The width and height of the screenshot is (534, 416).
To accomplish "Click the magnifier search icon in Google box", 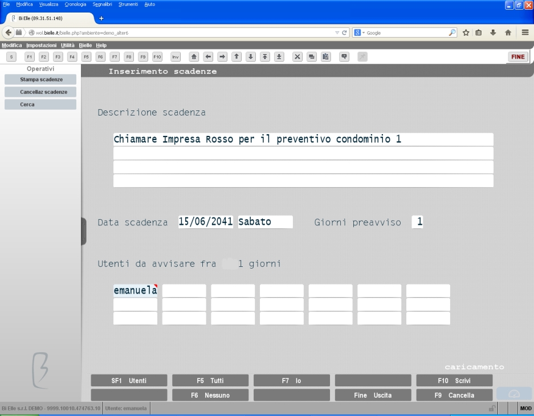I will pyautogui.click(x=453, y=32).
